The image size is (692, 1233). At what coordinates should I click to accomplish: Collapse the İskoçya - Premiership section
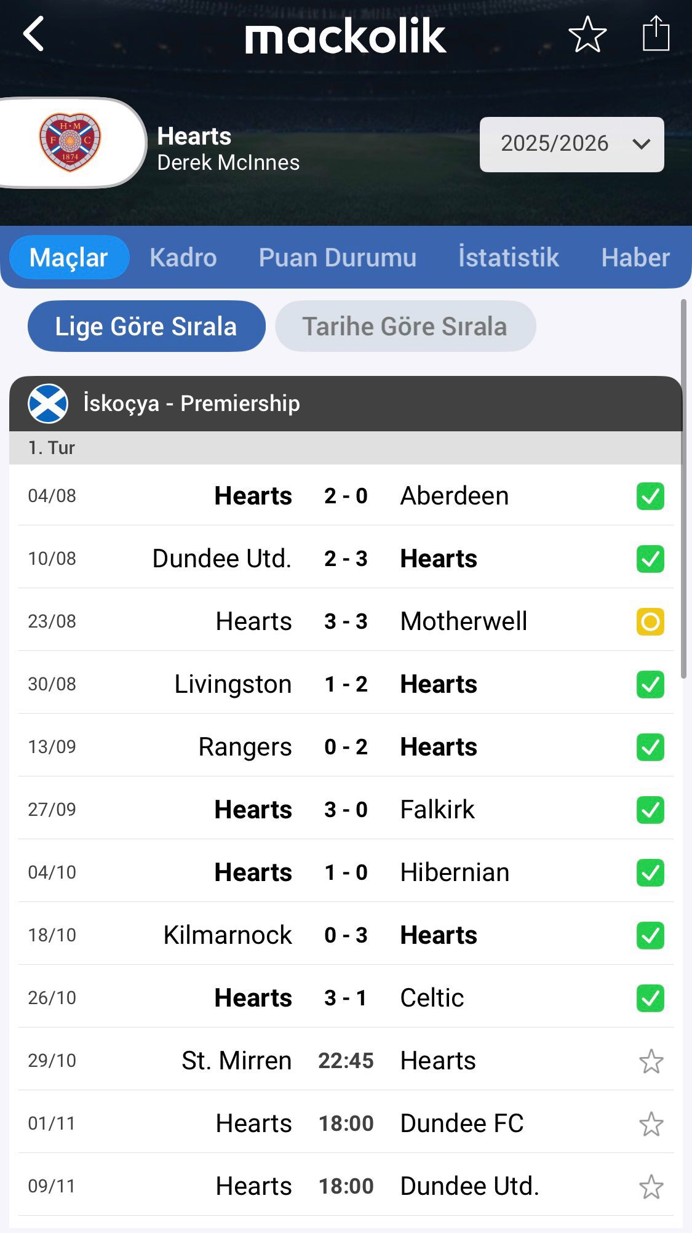tap(344, 404)
